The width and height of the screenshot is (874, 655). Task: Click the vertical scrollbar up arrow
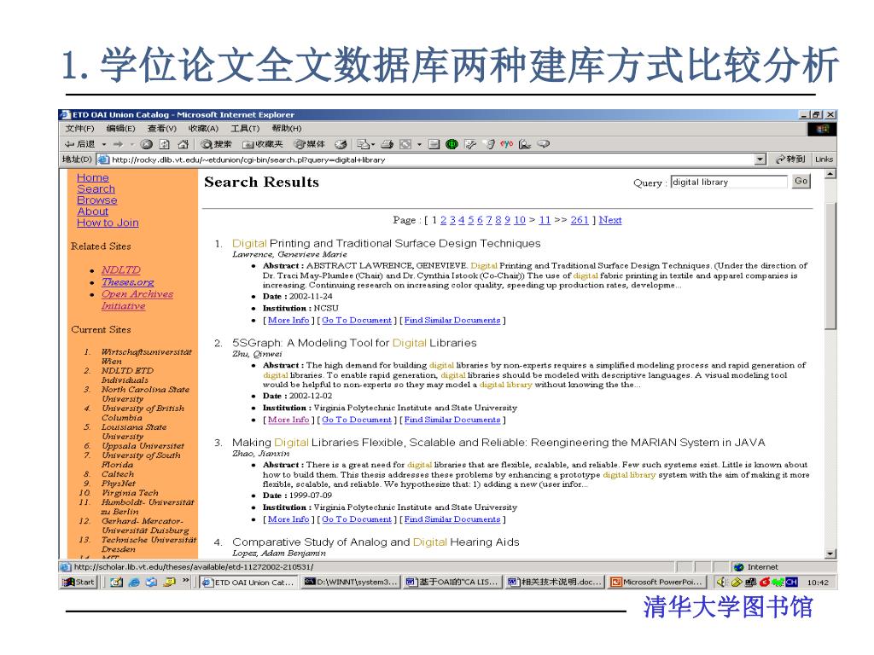(x=830, y=174)
